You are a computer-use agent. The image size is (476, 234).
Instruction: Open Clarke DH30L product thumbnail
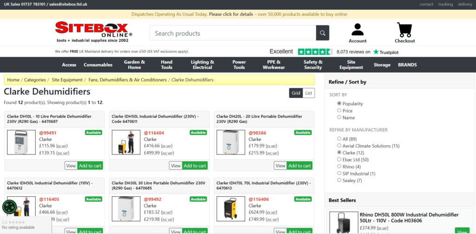(x=126, y=209)
